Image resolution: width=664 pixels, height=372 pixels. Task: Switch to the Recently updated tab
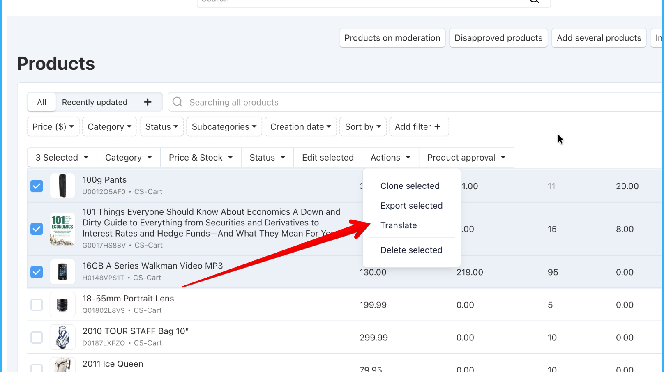95,102
